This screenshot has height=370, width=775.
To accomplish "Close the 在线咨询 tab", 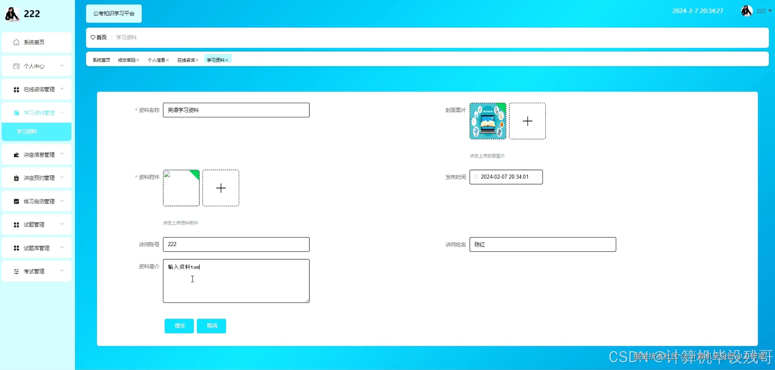I will (x=197, y=60).
